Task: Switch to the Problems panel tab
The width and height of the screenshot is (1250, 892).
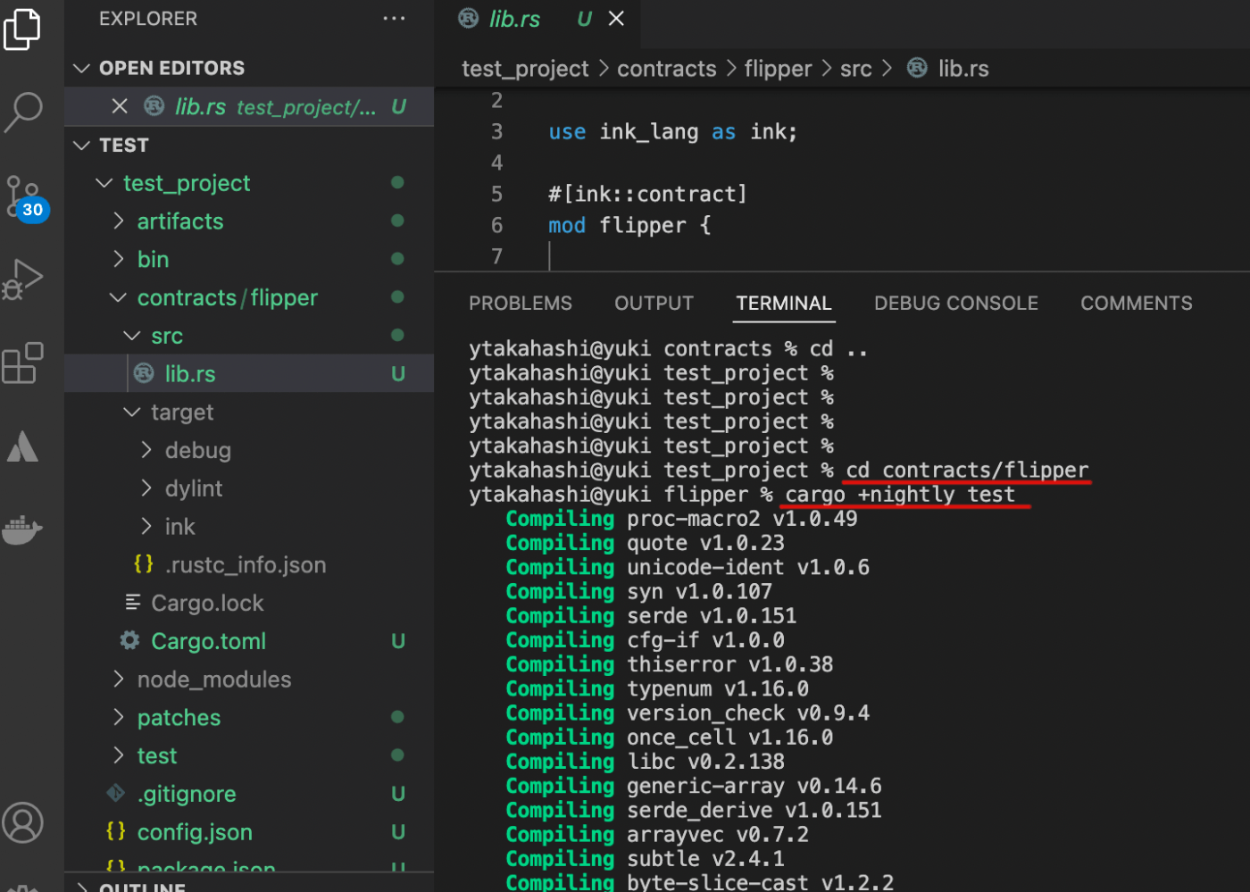Action: point(521,304)
